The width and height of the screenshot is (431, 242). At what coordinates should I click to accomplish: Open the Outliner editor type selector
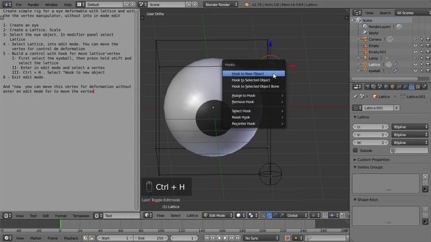coord(357,13)
